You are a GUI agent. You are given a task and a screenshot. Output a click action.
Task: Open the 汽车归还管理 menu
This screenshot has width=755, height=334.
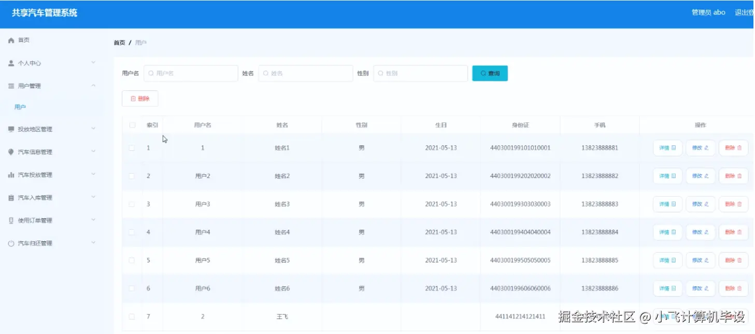pos(52,243)
